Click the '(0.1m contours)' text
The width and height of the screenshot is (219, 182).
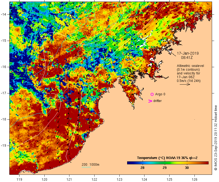188,70
